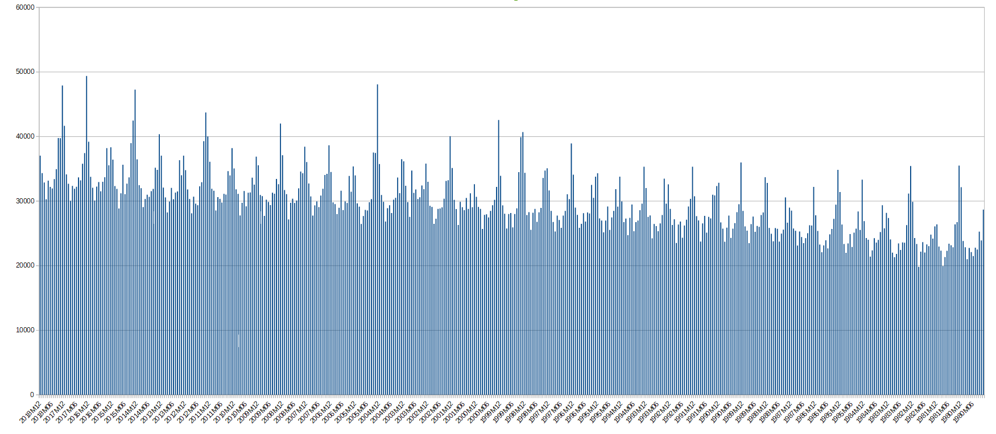The height and width of the screenshot is (434, 996).
Task: Select the 30000 y-axis tick label
Action: point(25,201)
